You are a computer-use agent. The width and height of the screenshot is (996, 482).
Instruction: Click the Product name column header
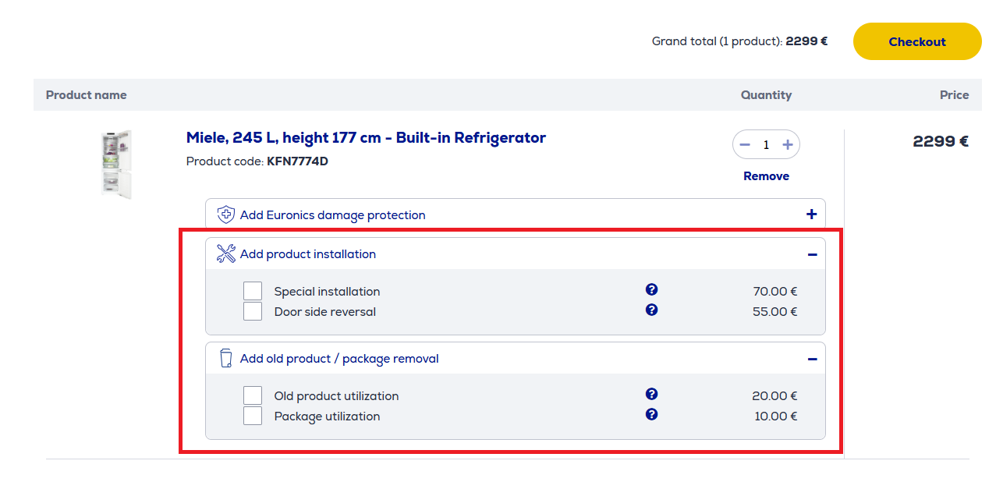(86, 95)
